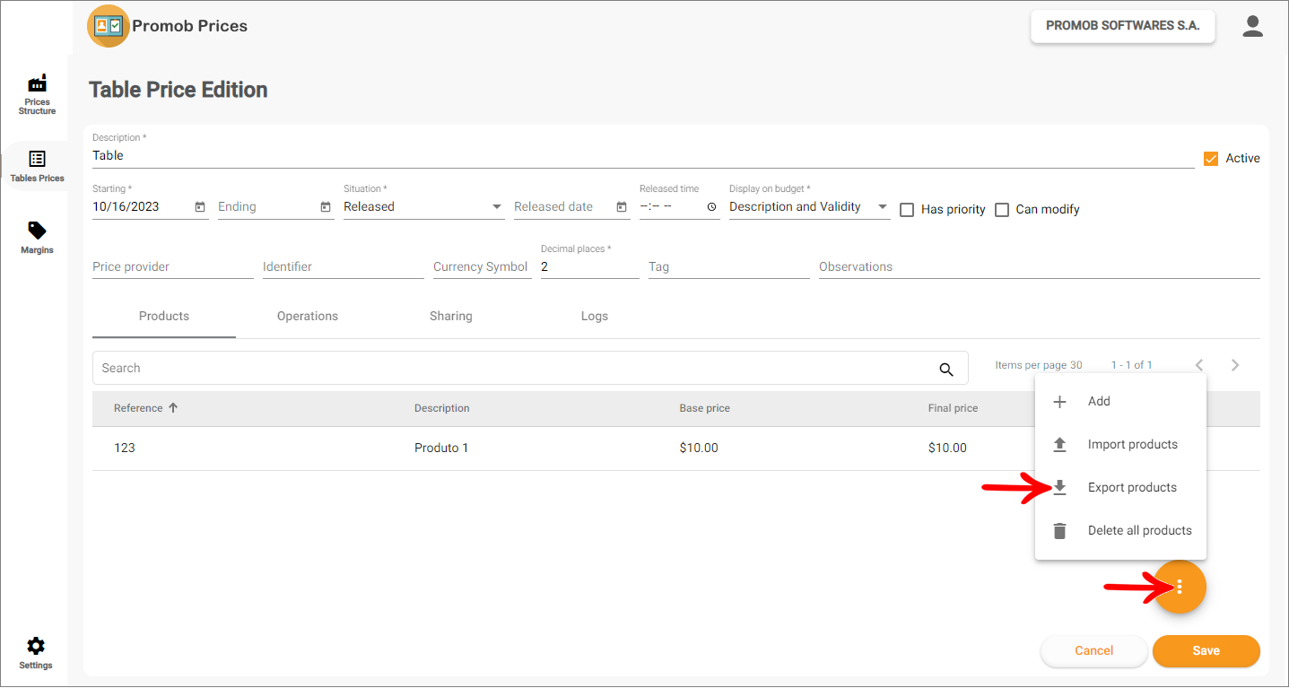Focus the Tag input field
Screen dimensions: 1289x688
point(729,267)
